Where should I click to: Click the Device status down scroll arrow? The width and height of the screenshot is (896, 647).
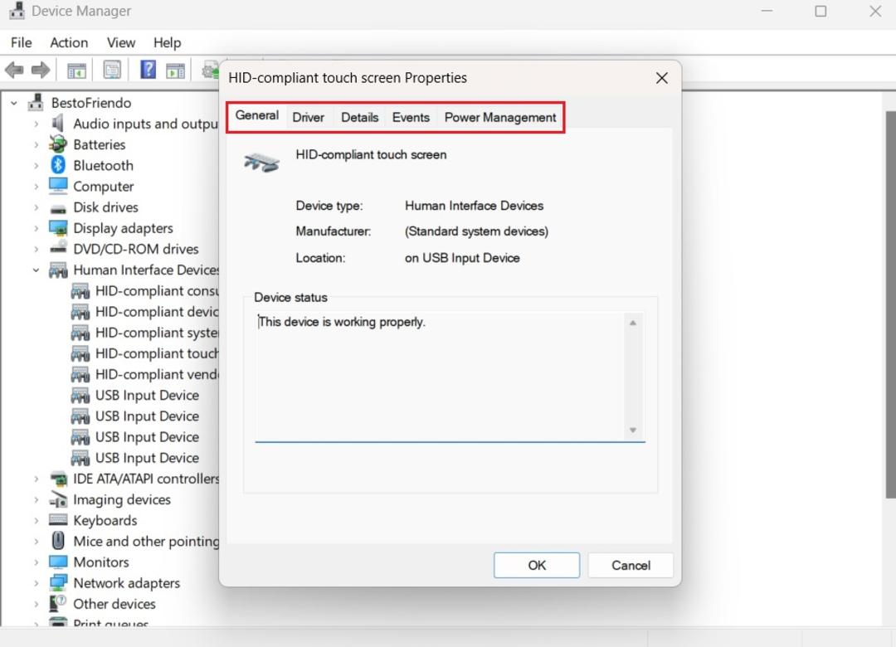coord(632,430)
